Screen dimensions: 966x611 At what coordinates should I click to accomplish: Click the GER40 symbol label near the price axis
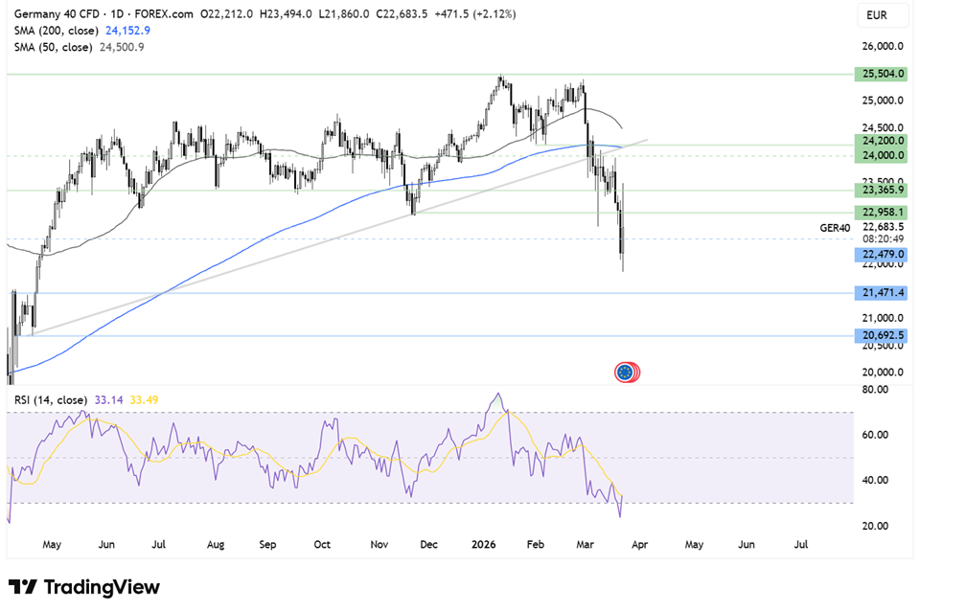tap(835, 228)
